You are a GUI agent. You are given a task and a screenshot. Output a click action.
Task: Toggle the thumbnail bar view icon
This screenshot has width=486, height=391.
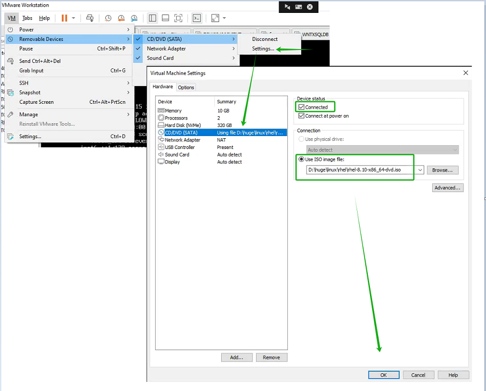point(165,18)
